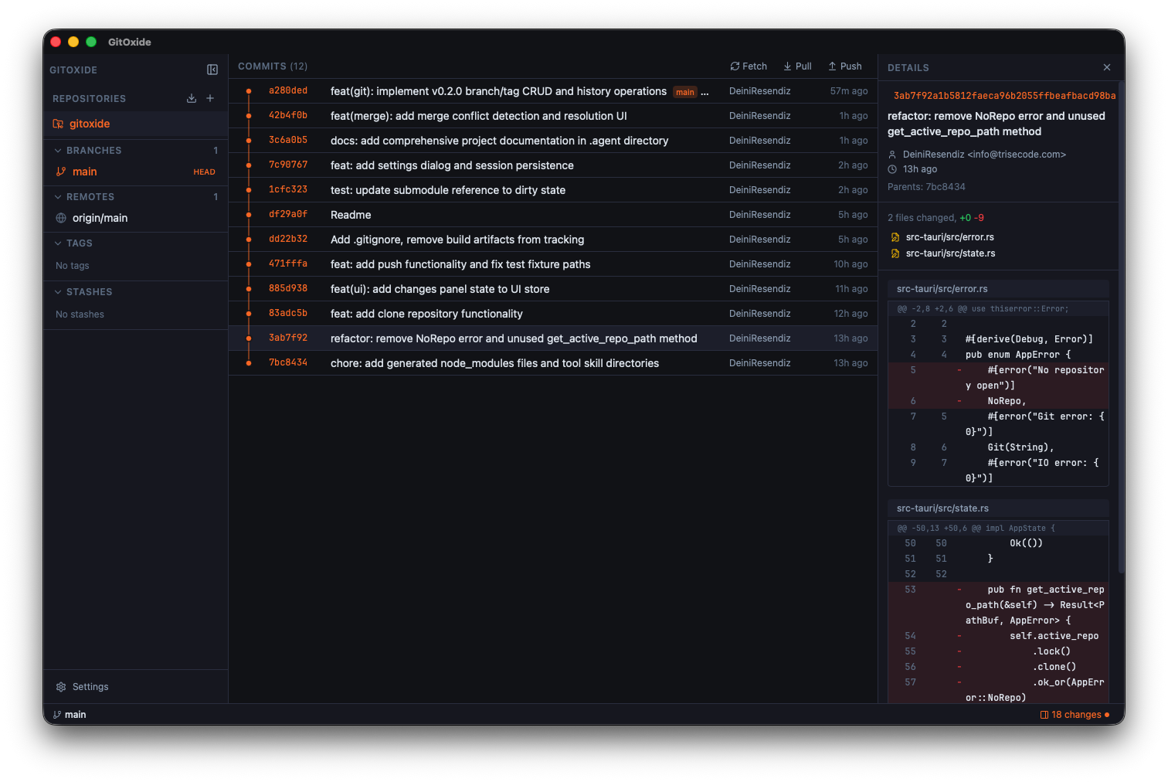Image resolution: width=1168 pixels, height=782 pixels.
Task: Click the Details panel vertical scrollbar
Action: (1121, 328)
